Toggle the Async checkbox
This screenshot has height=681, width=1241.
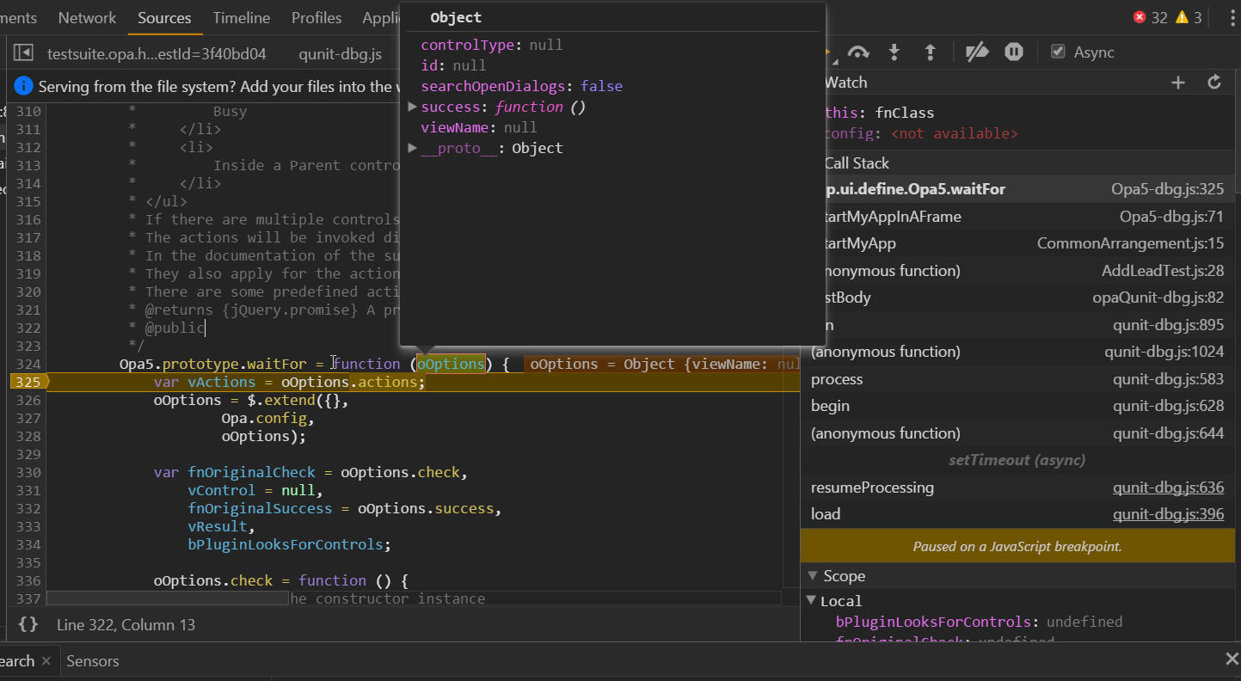point(1058,52)
